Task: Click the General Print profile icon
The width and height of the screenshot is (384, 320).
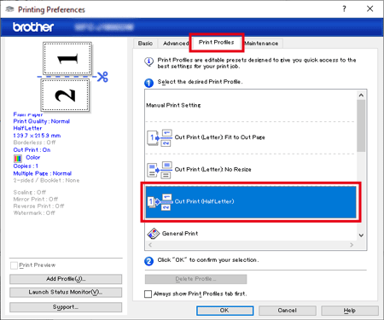Action: [x=154, y=234]
